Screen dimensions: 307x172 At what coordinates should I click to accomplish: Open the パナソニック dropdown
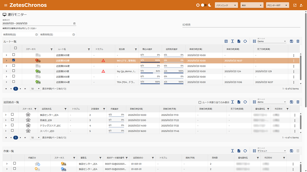click(x=226, y=5)
